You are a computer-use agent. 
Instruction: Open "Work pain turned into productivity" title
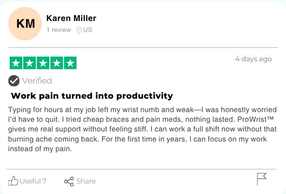(x=92, y=96)
